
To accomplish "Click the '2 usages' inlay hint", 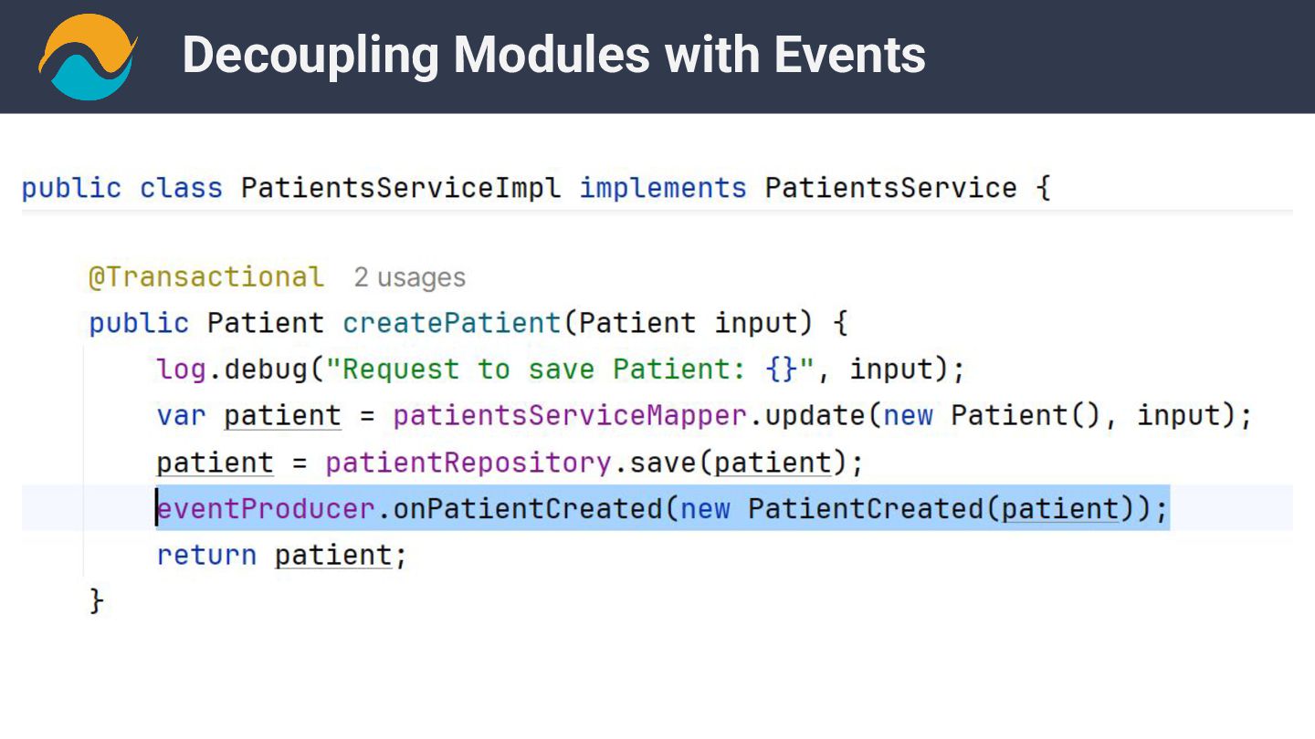I will click(x=409, y=277).
